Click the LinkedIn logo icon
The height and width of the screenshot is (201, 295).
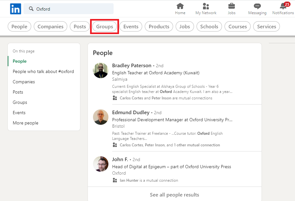point(16,9)
